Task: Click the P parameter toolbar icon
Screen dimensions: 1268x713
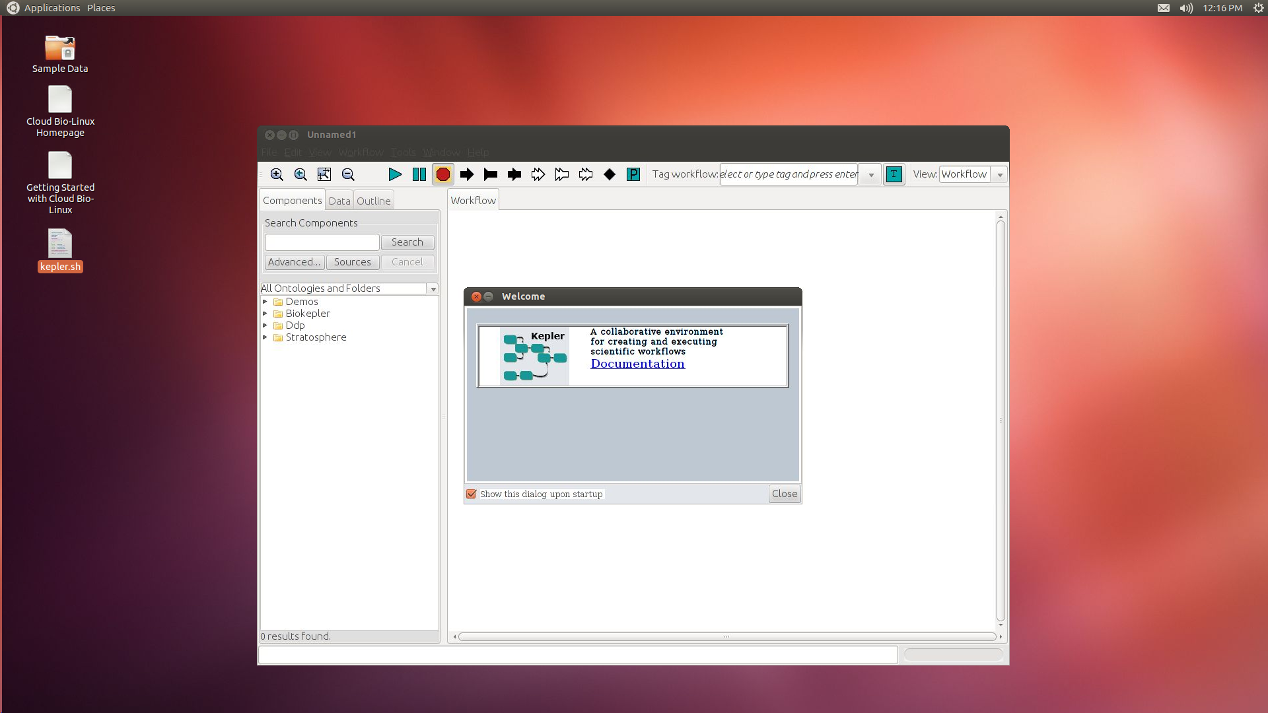Action: coord(633,174)
